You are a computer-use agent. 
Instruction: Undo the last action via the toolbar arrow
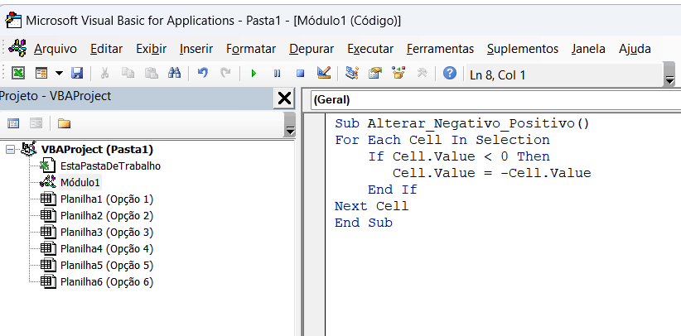pos(202,74)
